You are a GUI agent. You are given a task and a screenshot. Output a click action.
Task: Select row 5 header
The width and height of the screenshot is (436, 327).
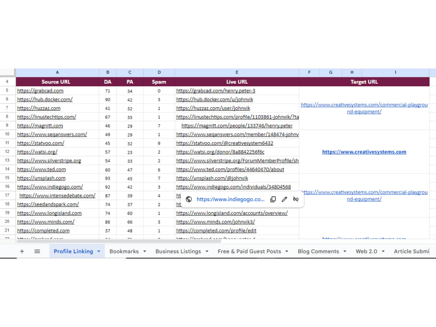7,90
